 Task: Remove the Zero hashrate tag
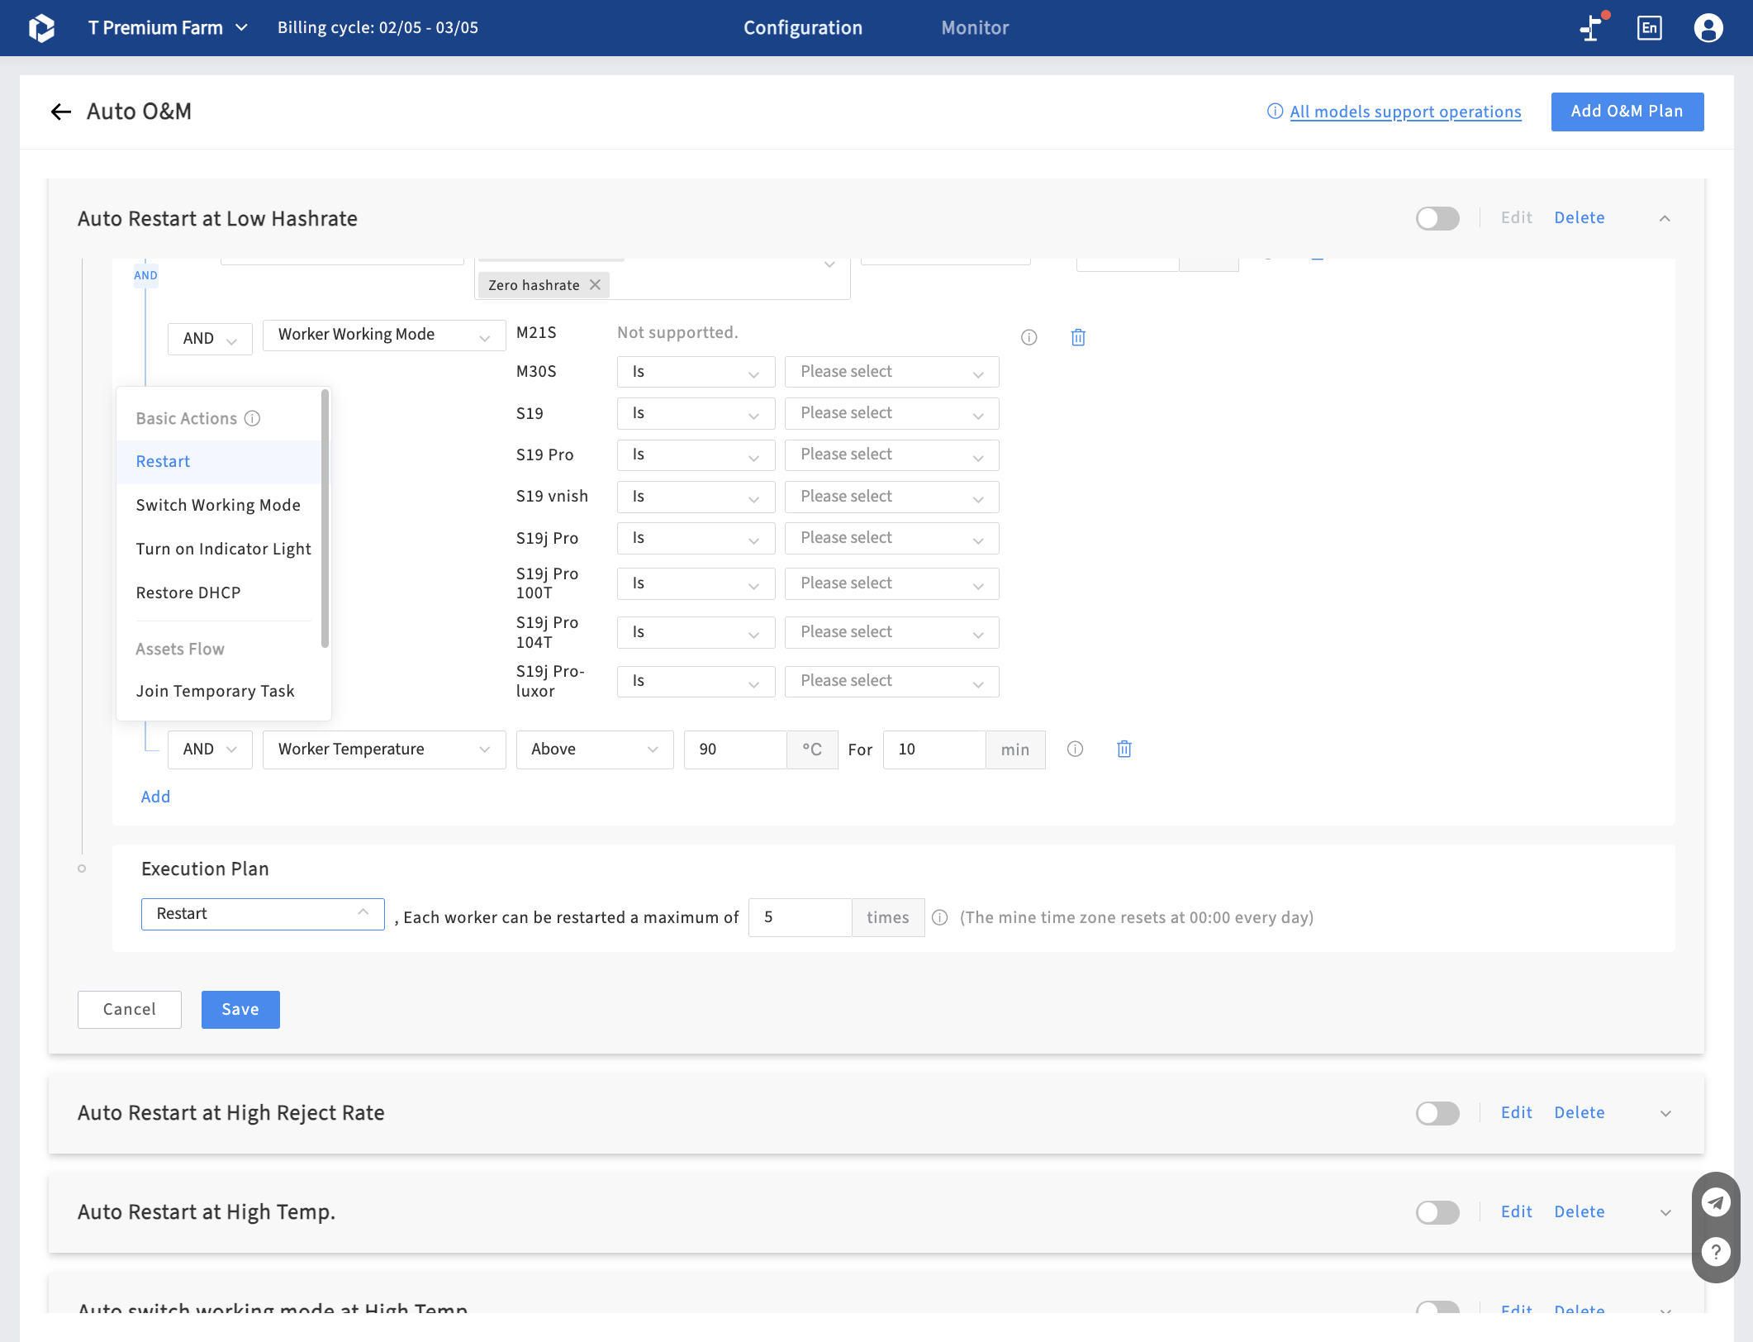click(595, 285)
